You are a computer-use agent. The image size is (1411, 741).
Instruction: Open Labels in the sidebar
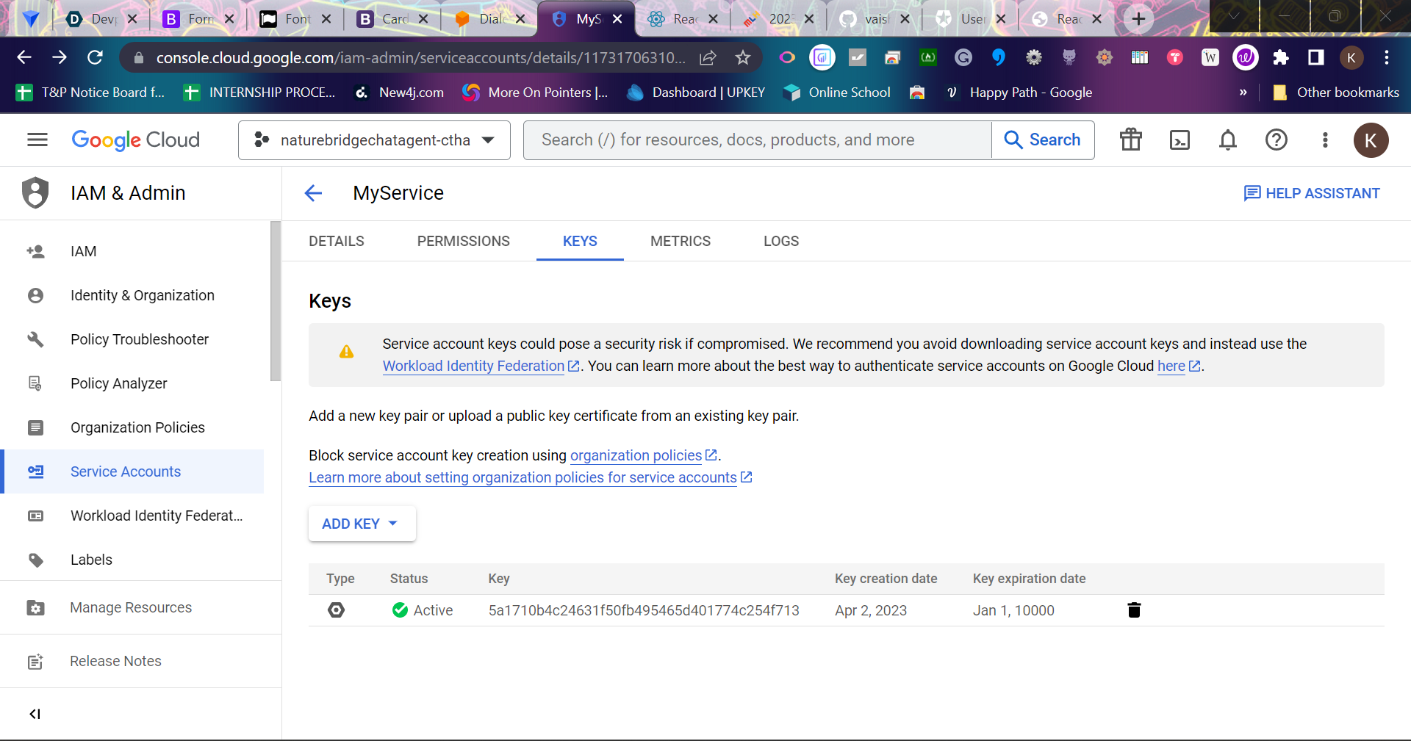pos(132,560)
